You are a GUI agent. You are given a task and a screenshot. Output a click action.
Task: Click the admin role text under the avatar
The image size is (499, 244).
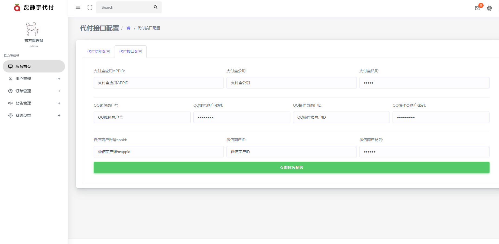tap(34, 46)
